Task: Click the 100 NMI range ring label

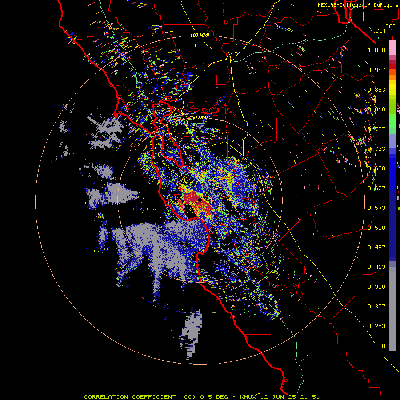Action: (x=200, y=35)
